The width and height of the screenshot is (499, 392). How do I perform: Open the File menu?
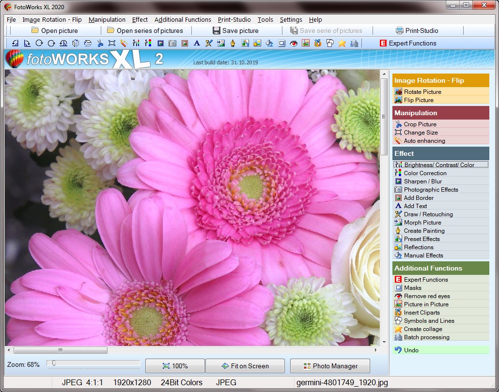11,20
